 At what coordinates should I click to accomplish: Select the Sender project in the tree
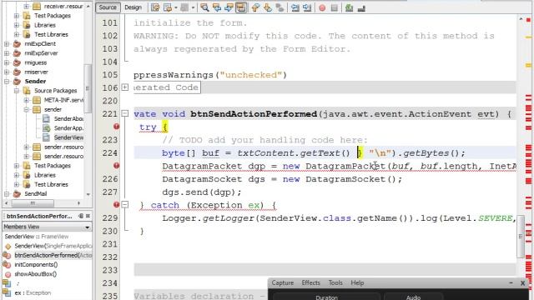35,82
